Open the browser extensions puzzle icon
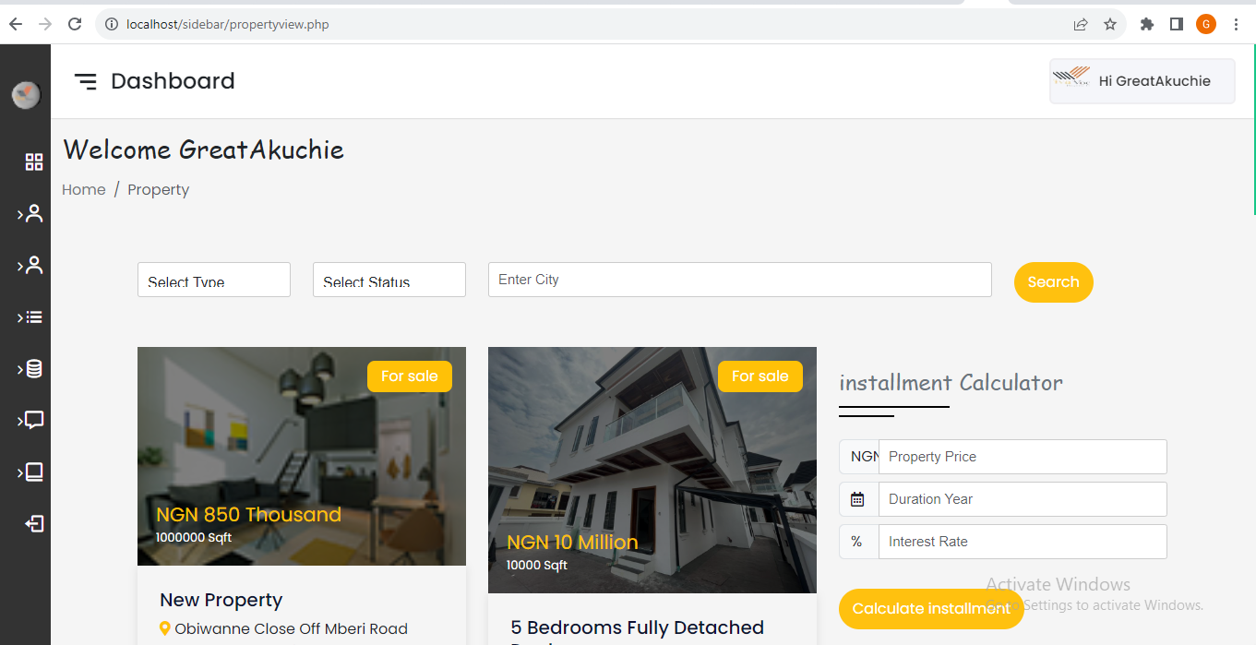Screen dimensions: 1256x645 pyautogui.click(x=1147, y=24)
